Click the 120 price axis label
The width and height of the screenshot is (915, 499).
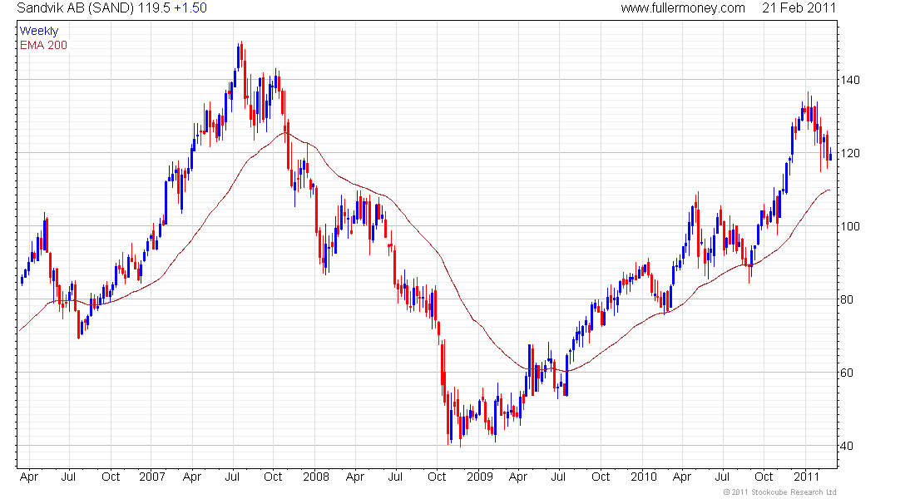click(849, 153)
